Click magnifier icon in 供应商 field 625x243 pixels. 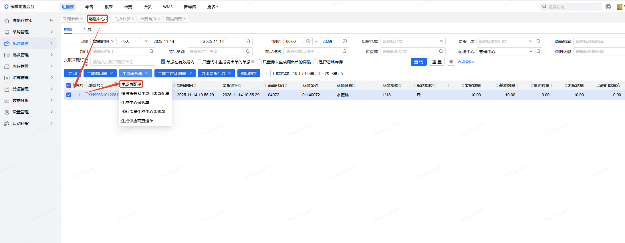pyautogui.click(x=441, y=52)
